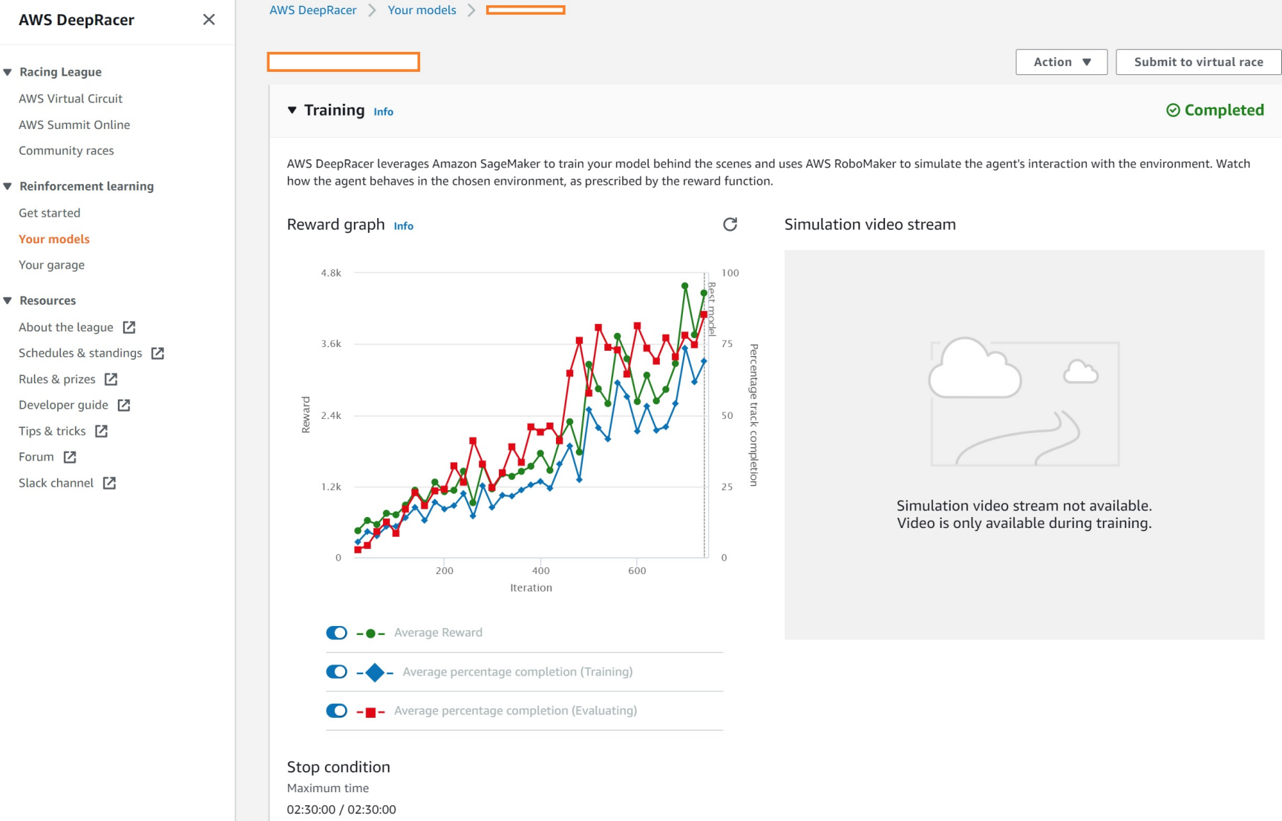Open external link icon for Developer guide
Viewport: 1282px width, 821px height.
point(124,405)
